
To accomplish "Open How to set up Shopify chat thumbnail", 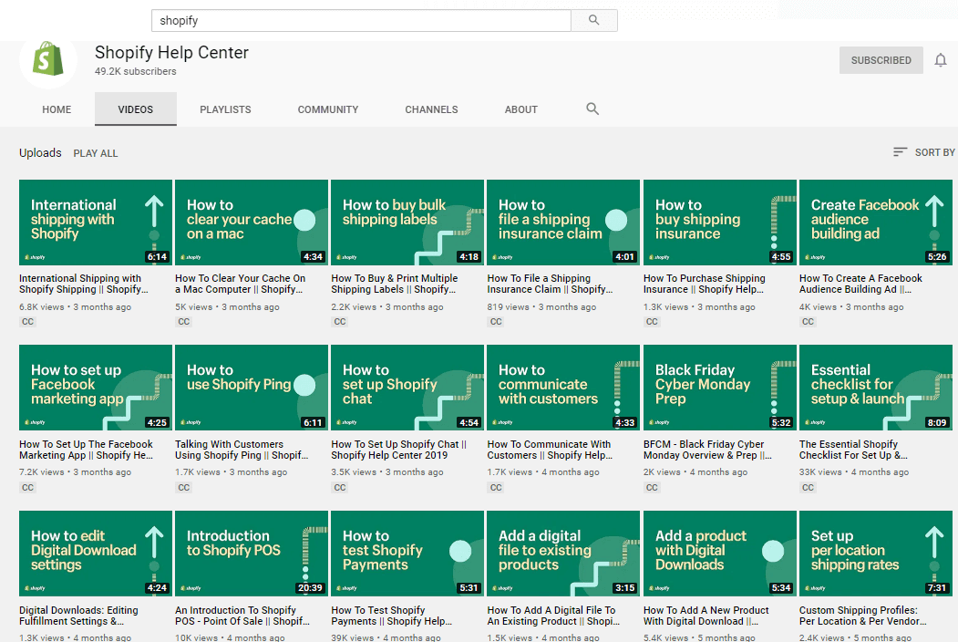I will pyautogui.click(x=407, y=388).
